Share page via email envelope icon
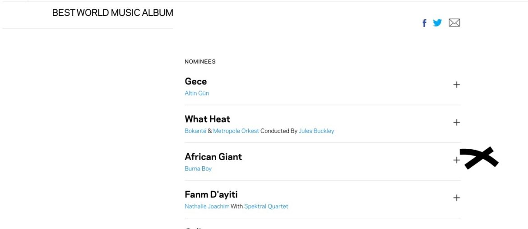This screenshot has height=229, width=528. coord(454,23)
